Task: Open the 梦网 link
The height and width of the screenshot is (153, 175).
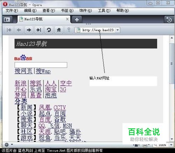Action: point(21,95)
